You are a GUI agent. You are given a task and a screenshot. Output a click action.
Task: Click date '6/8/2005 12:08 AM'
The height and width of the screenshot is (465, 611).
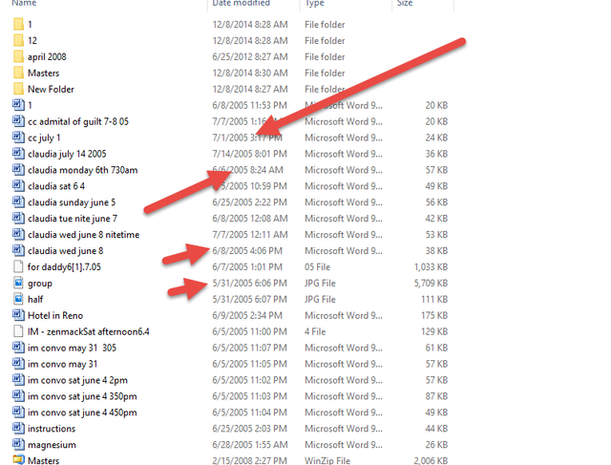coord(250,219)
